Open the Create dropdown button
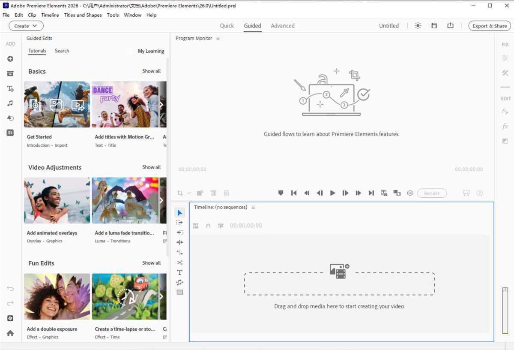The height and width of the screenshot is (350, 514). point(26,26)
